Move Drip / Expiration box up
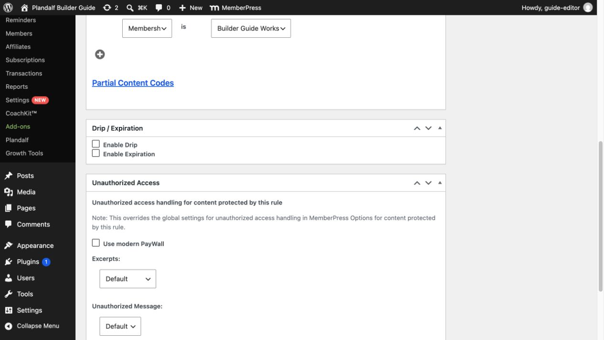604x340 pixels. (417, 128)
